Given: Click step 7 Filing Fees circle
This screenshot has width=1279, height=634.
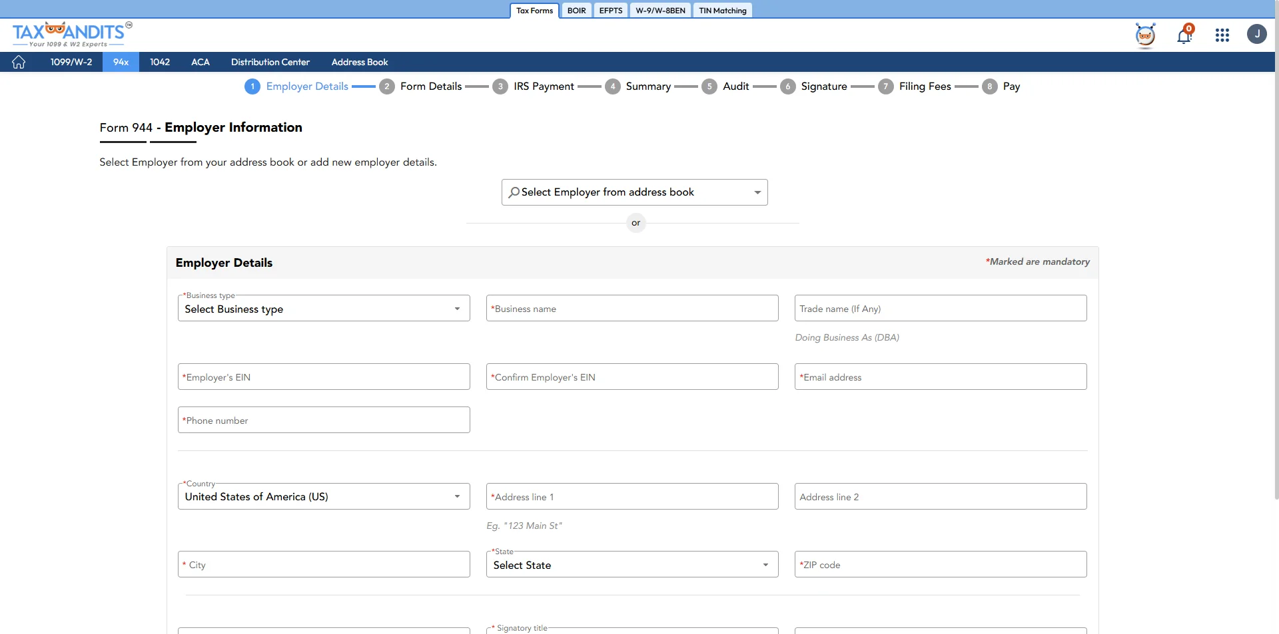Looking at the screenshot, I should pos(886,86).
